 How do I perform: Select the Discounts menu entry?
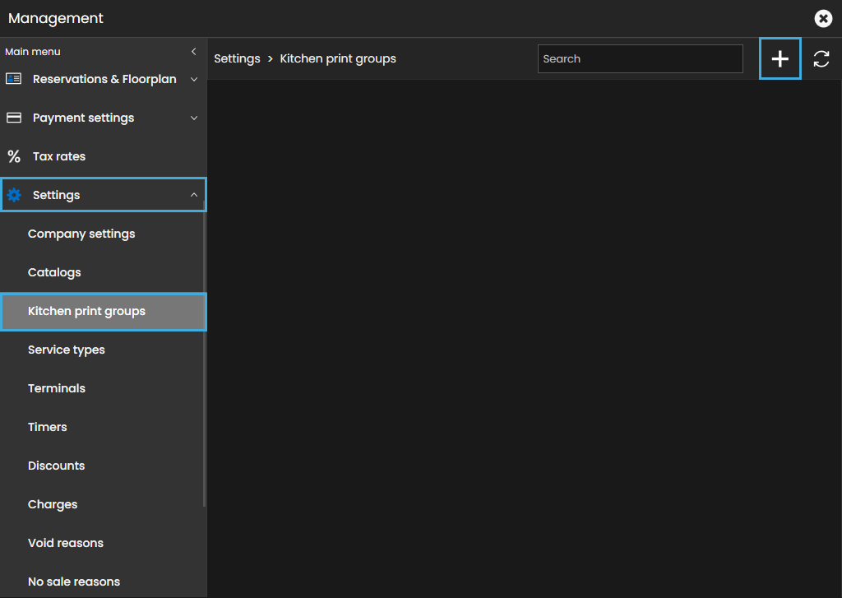pyautogui.click(x=56, y=466)
